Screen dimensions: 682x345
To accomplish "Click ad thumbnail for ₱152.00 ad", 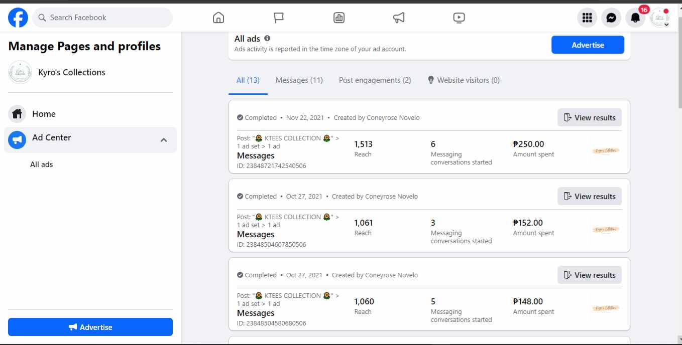I will [606, 230].
